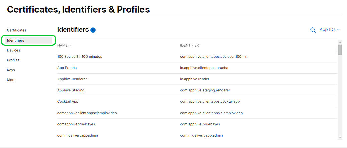
Task: Add a new identifier with plus icon
Action: tap(93, 30)
